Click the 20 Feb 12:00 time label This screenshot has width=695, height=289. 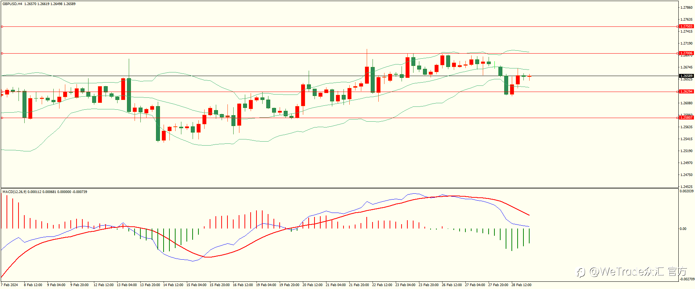312,285
